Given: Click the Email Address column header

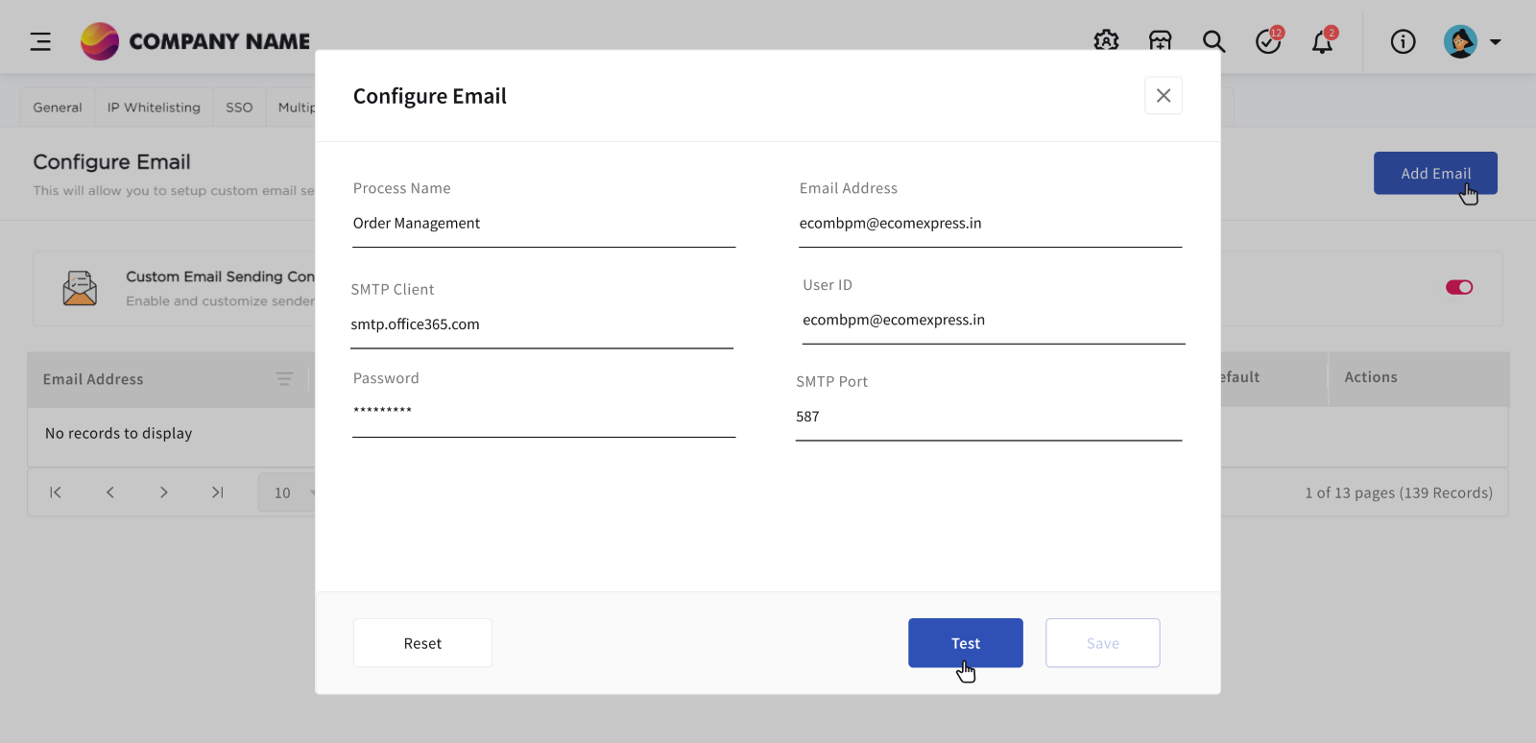Looking at the screenshot, I should pyautogui.click(x=93, y=379).
